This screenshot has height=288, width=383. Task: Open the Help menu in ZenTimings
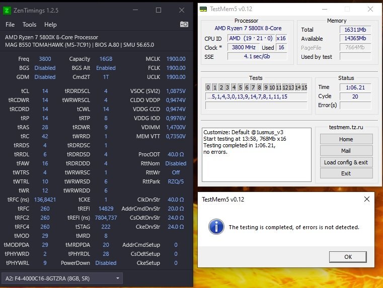click(50, 25)
